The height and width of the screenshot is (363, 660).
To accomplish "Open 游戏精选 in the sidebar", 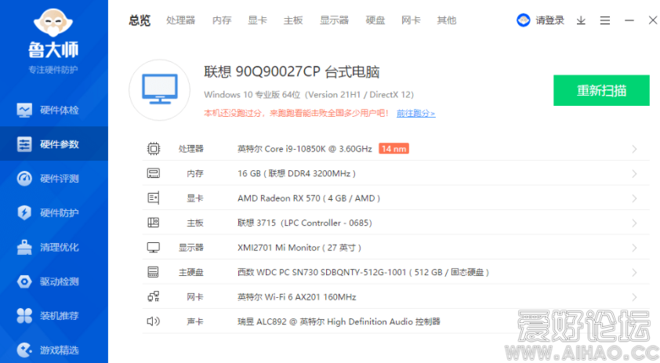I will tap(54, 350).
